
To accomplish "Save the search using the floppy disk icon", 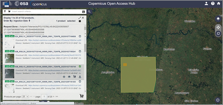I will tap(83, 12).
